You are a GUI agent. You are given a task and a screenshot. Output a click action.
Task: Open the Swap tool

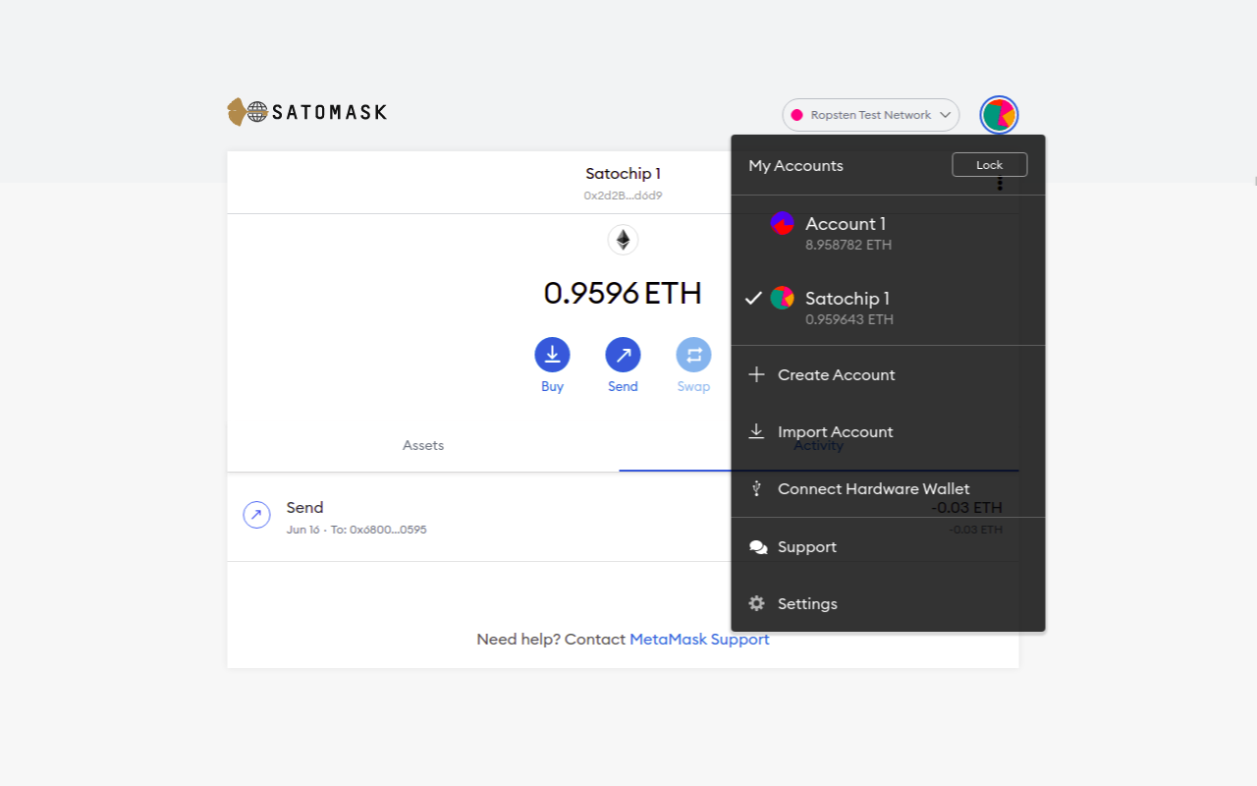(693, 355)
